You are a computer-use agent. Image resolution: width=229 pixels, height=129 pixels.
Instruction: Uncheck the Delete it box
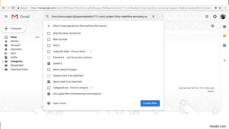(49, 63)
